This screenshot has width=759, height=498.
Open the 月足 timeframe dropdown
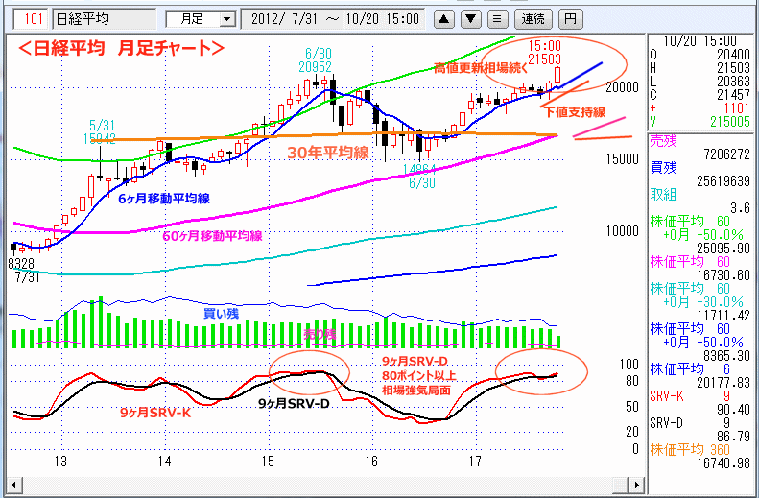pos(200,18)
